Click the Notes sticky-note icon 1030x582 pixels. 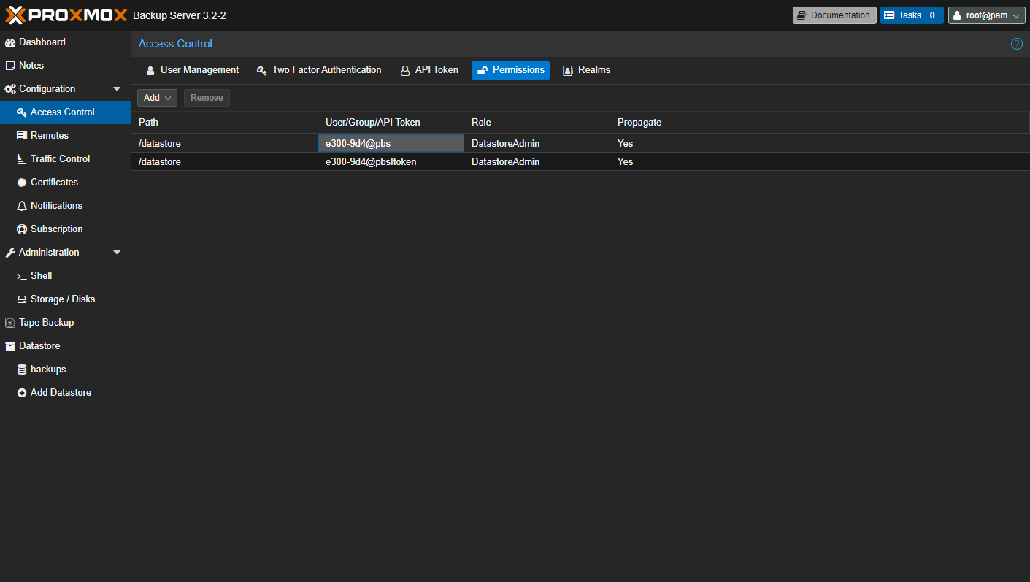[x=10, y=66]
